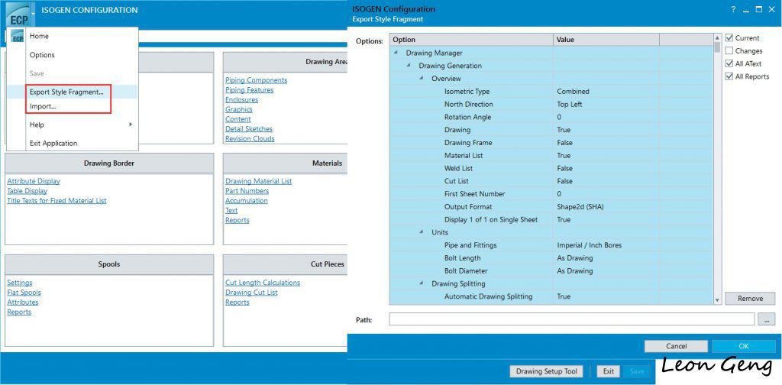Open the Reports link under Materials

click(x=238, y=220)
